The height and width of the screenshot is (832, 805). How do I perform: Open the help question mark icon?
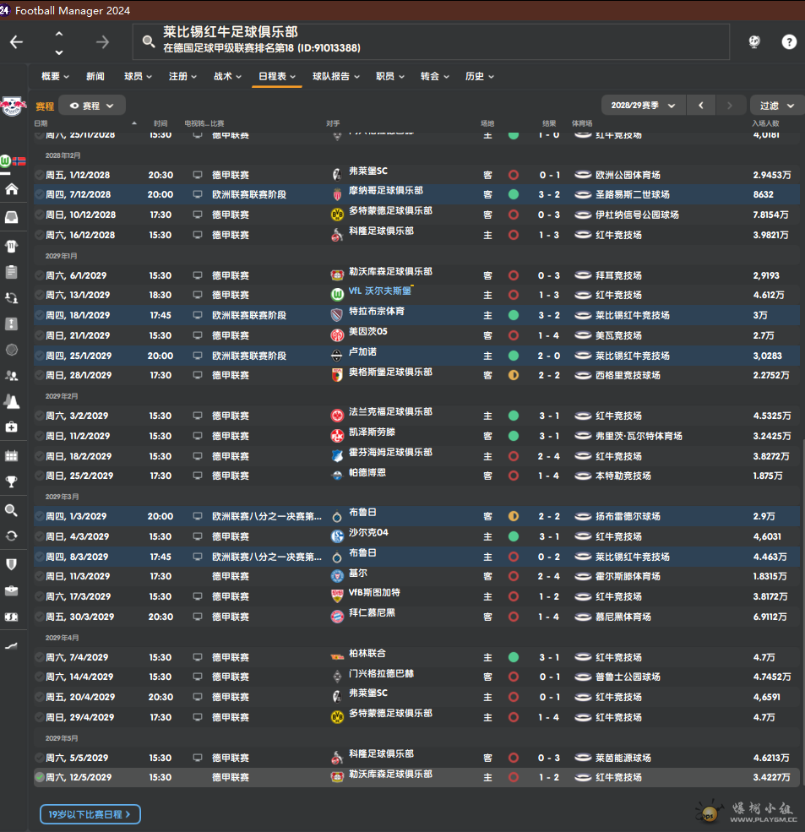point(789,41)
